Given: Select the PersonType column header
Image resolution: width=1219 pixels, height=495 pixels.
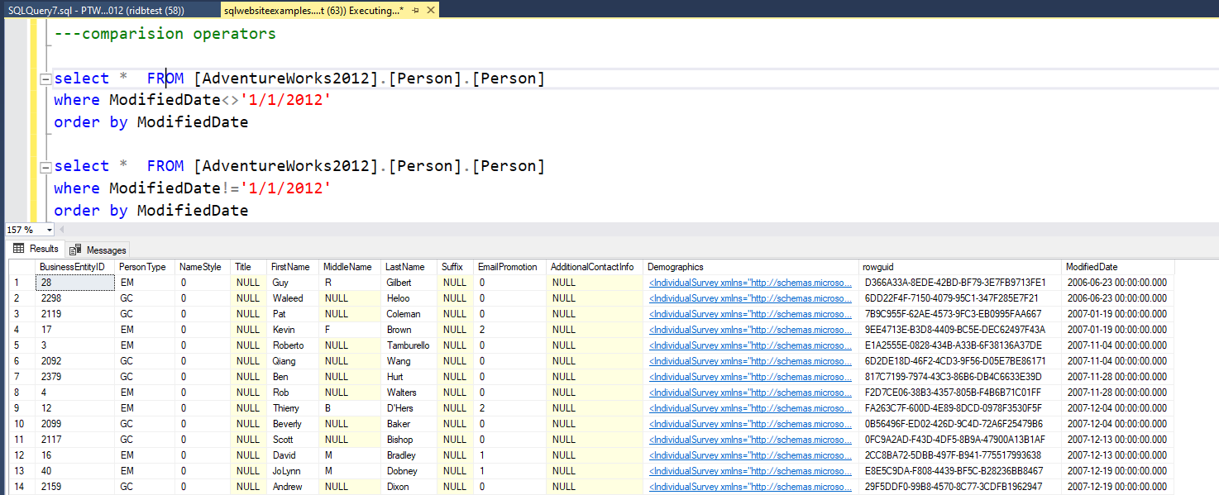Looking at the screenshot, I should point(144,267).
